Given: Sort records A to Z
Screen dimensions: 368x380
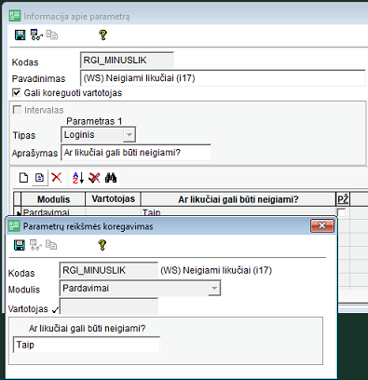Looking at the screenshot, I should pyautogui.click(x=78, y=178).
